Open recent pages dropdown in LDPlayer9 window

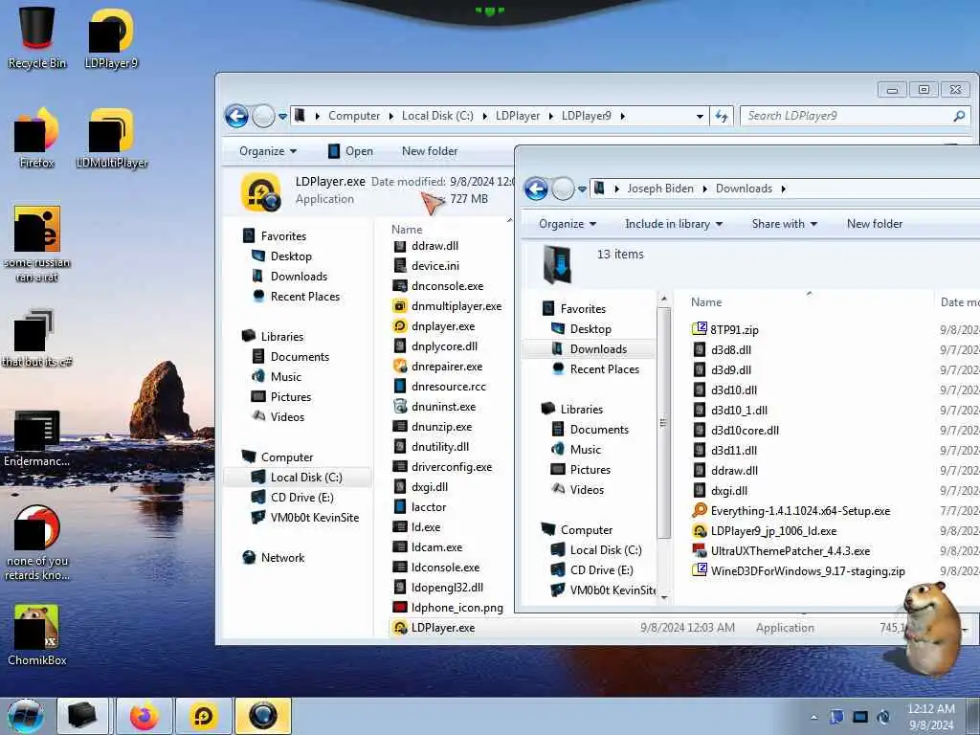tap(282, 116)
